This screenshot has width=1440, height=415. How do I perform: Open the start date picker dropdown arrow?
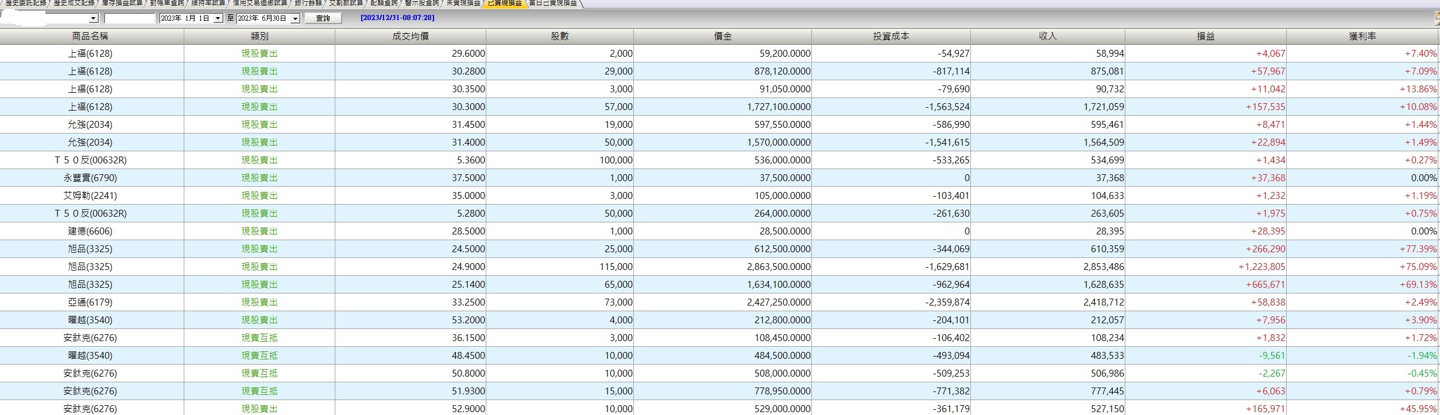(218, 18)
